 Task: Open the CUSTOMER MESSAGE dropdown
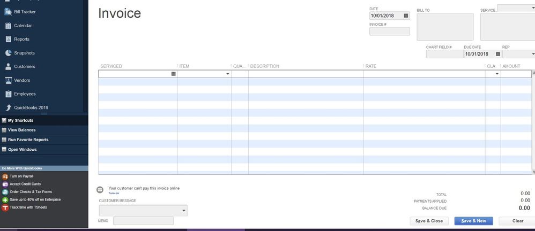[184, 211]
